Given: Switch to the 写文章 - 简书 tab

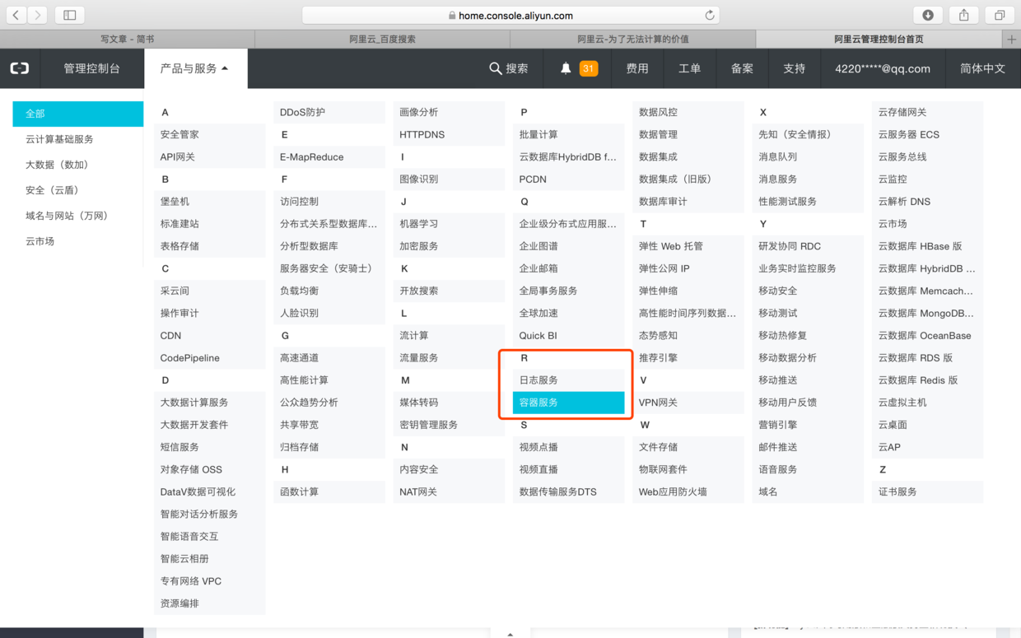Looking at the screenshot, I should click(128, 39).
